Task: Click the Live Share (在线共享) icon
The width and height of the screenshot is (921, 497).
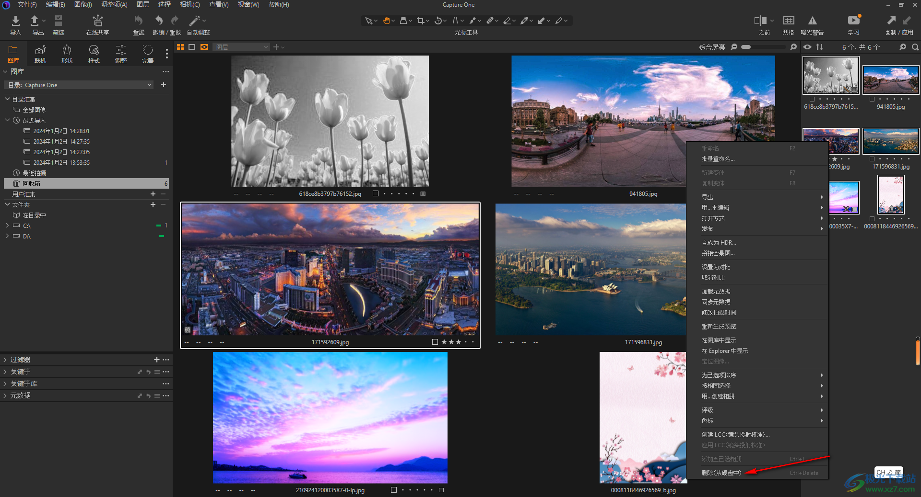Action: coord(97,21)
